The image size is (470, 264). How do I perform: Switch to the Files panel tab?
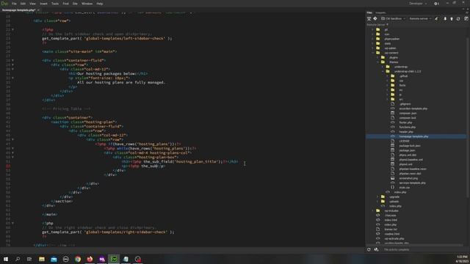click(369, 12)
